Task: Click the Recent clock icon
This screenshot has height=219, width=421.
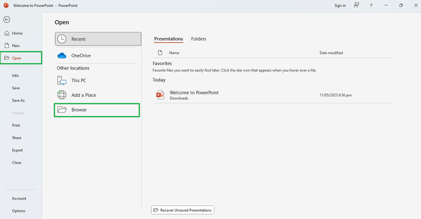Action: (x=62, y=39)
